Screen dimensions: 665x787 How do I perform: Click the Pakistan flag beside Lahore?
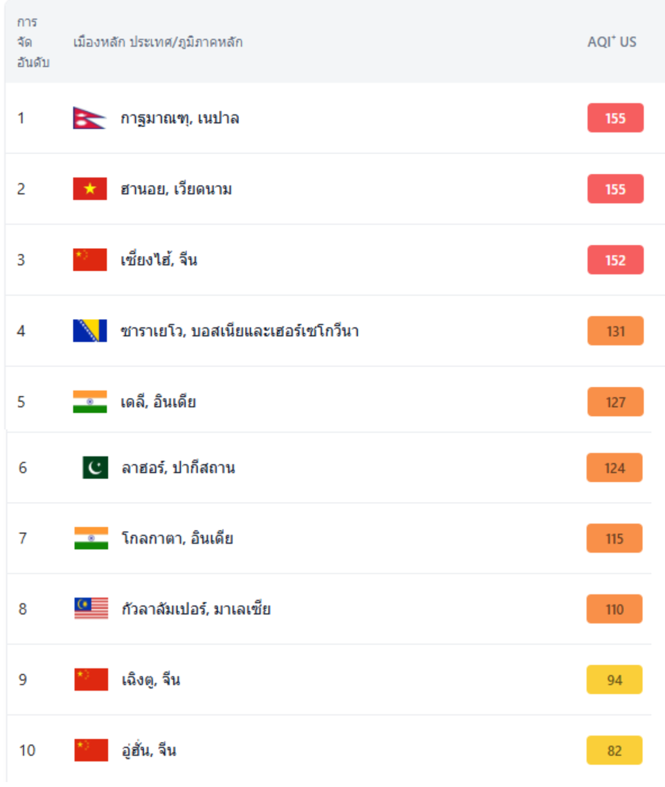pos(96,468)
